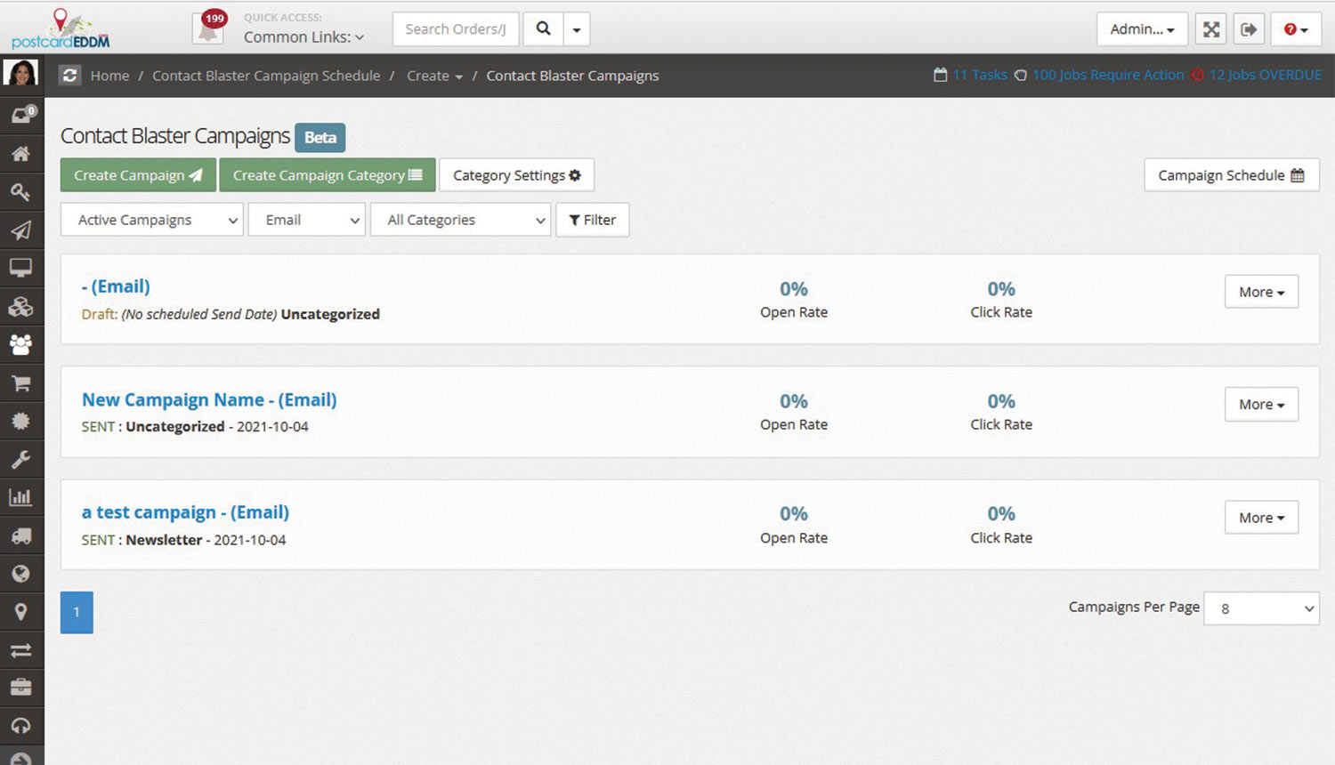
Task: Toggle fullscreen with the expand arrows icon
Action: coord(1211,29)
